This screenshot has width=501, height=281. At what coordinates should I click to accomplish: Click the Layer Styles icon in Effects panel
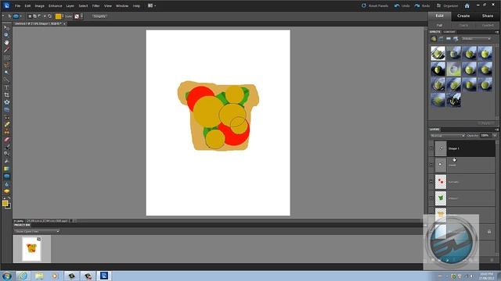(441, 39)
